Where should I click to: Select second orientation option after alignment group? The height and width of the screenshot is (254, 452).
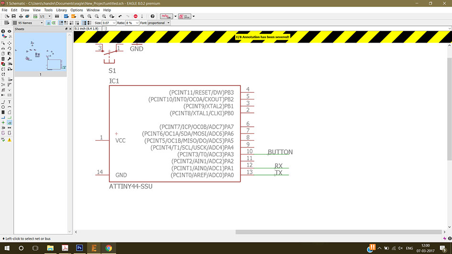coord(90,23)
